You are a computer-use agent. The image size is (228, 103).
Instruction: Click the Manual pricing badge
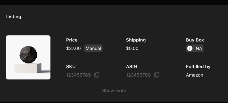click(x=93, y=48)
